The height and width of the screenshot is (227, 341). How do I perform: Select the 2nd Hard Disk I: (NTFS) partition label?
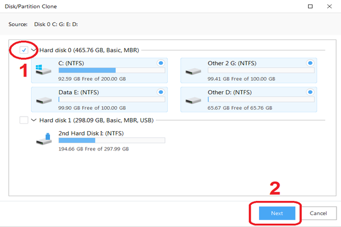[x=92, y=133]
